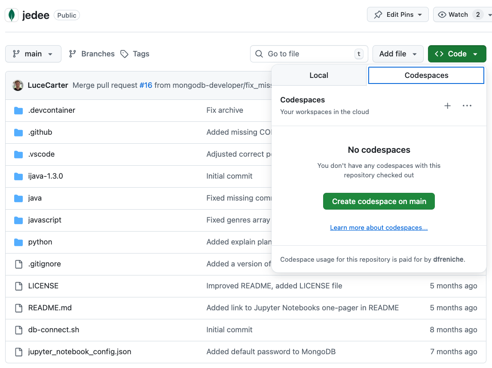Expand the main branch selector dropdown
The width and height of the screenshot is (492, 368).
(x=33, y=54)
